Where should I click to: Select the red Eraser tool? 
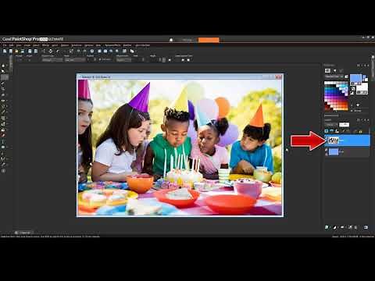click(3, 135)
